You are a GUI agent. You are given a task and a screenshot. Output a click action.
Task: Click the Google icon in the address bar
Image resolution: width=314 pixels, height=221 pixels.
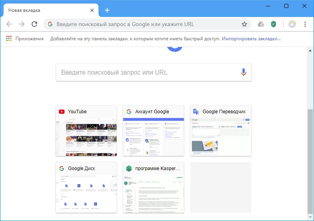tap(50, 24)
